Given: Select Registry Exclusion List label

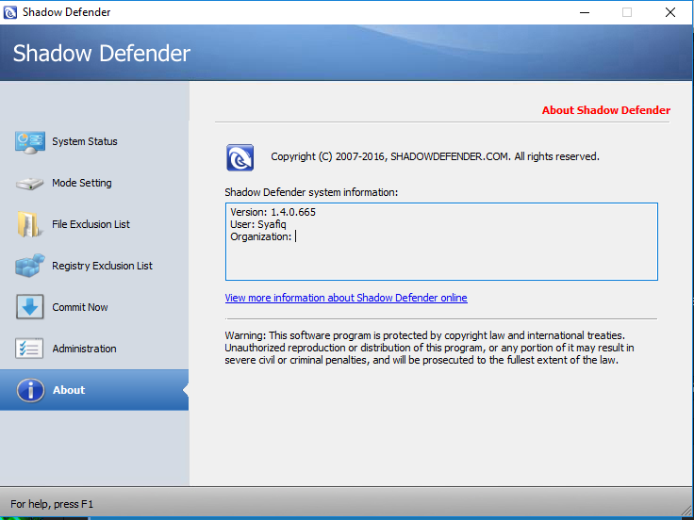Looking at the screenshot, I should pyautogui.click(x=102, y=266).
